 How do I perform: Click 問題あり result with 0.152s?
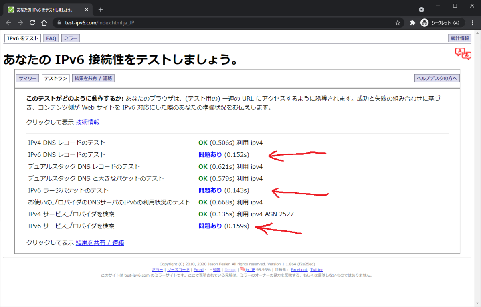click(224, 154)
